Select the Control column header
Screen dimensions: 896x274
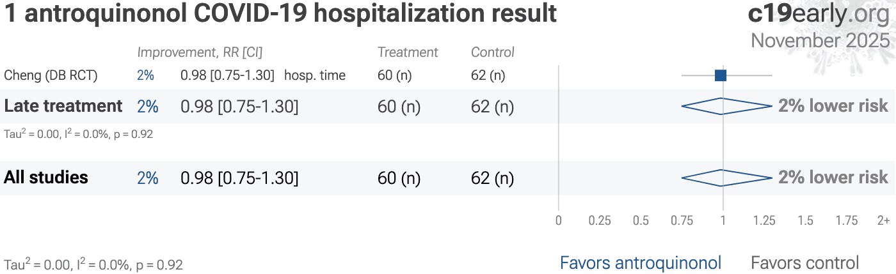pyautogui.click(x=493, y=52)
